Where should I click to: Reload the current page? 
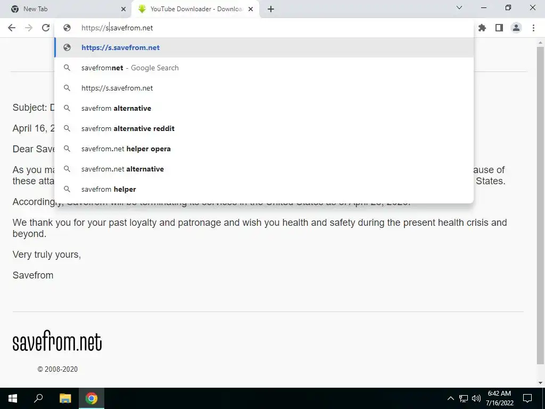tap(46, 28)
